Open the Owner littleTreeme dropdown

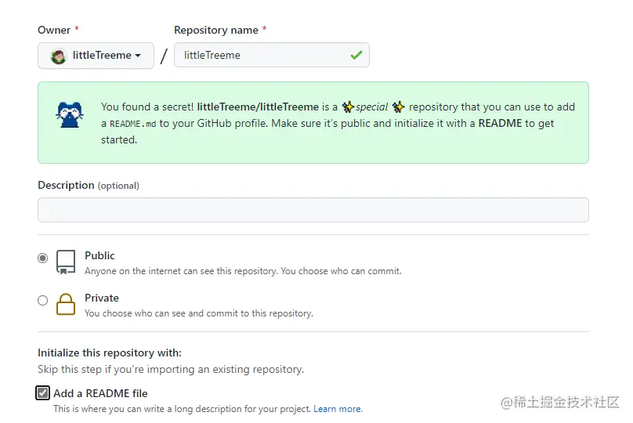pos(96,56)
